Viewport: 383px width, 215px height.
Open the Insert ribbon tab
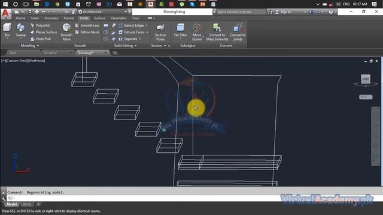coord(35,18)
